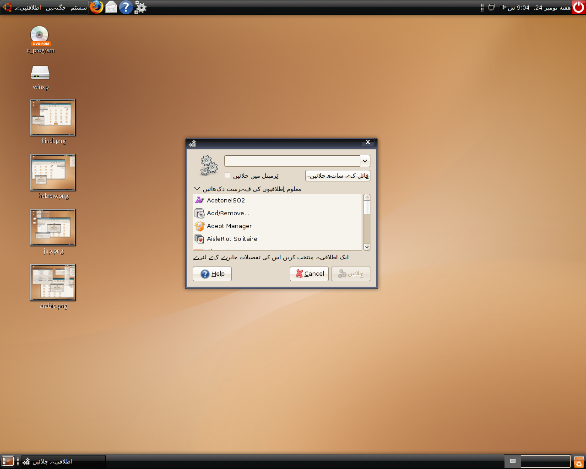The width and height of the screenshot is (586, 469).
Task: Click the Add/Remove... application icon
Action: coord(199,213)
